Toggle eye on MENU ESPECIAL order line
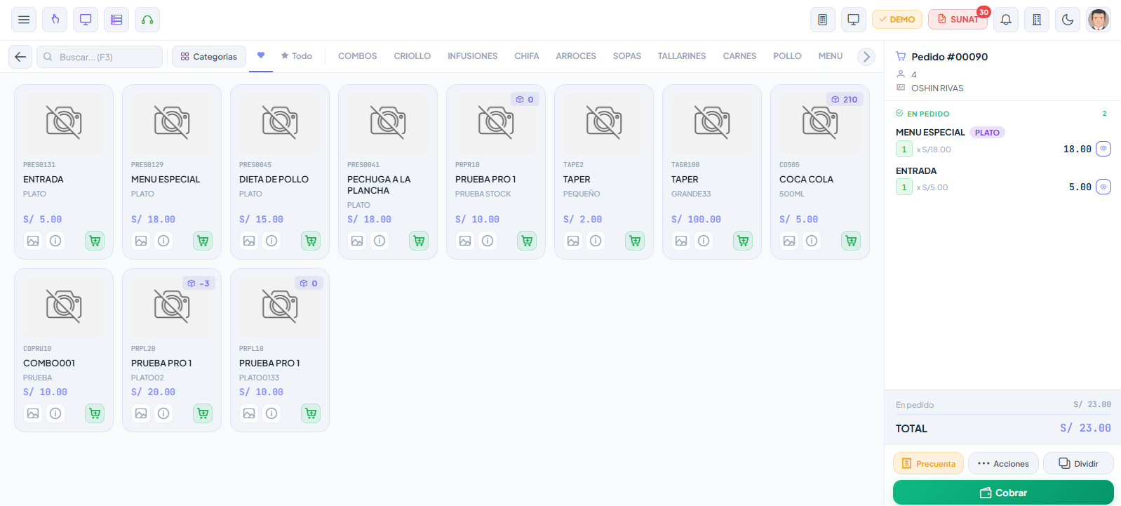The height and width of the screenshot is (506, 1121). point(1103,149)
